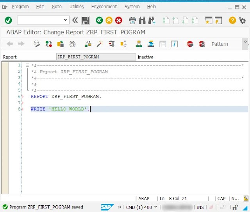Click line number 4 in gutter
Screen dimensions: 250x212
(x=19, y=84)
